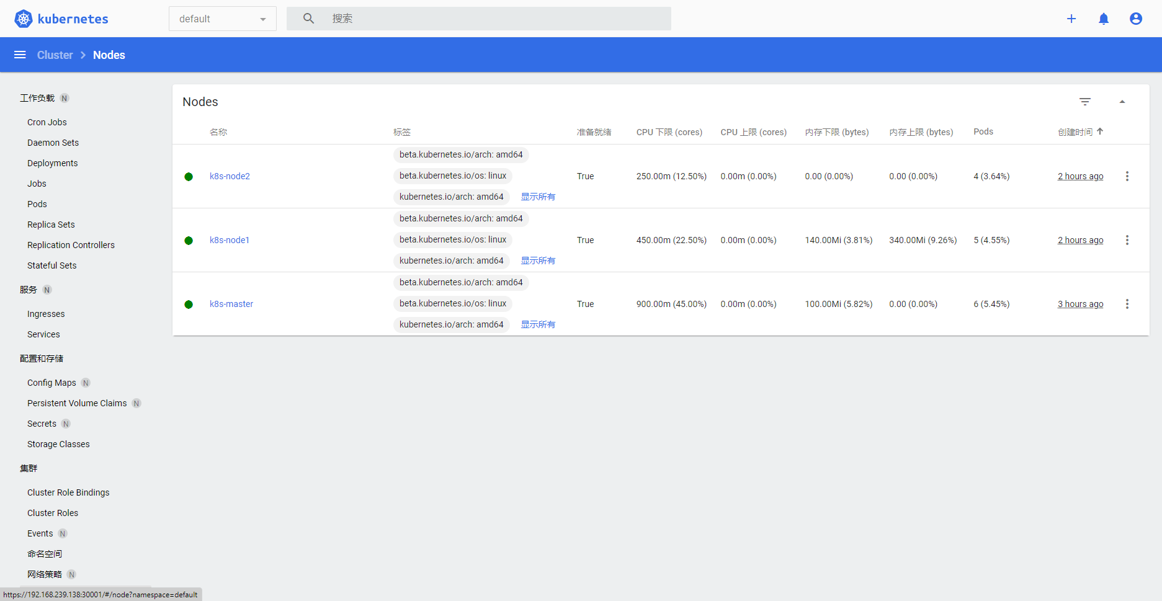Click the plus create resource icon
This screenshot has height=601, width=1162.
pos(1071,19)
